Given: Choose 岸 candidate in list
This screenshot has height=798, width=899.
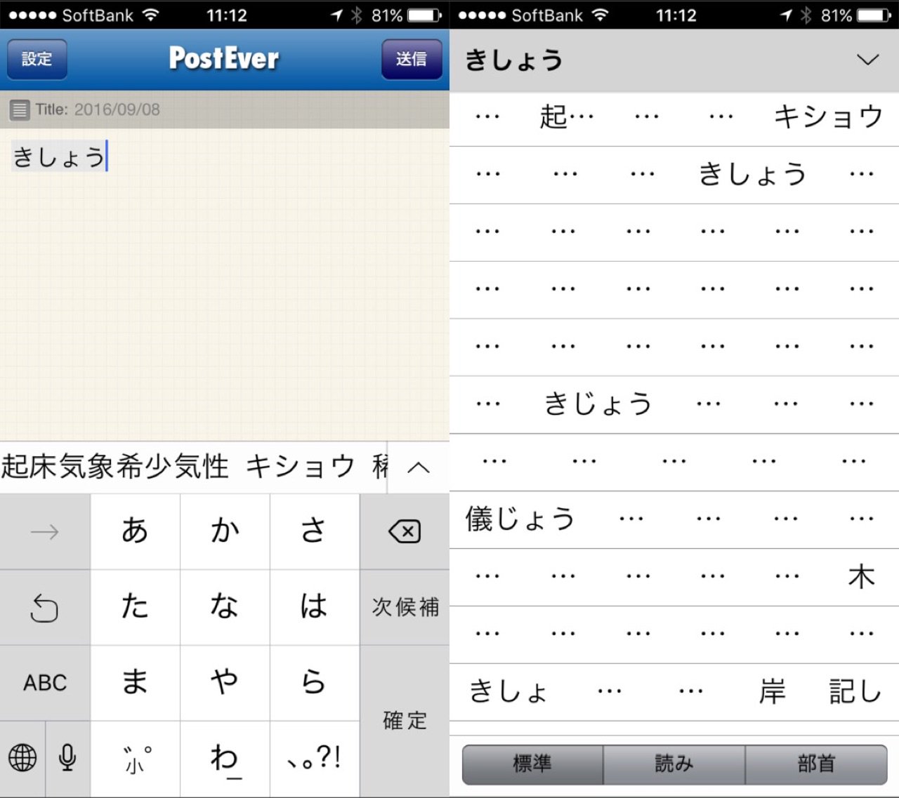Looking at the screenshot, I should point(772,692).
